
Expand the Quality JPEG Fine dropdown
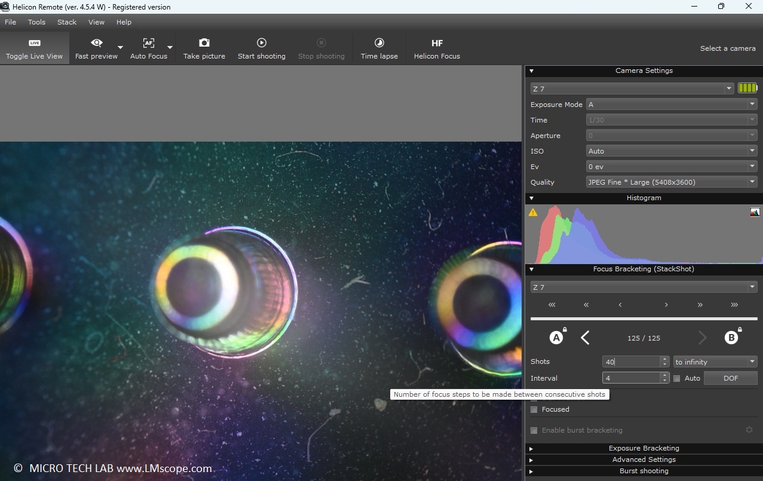[672, 182]
